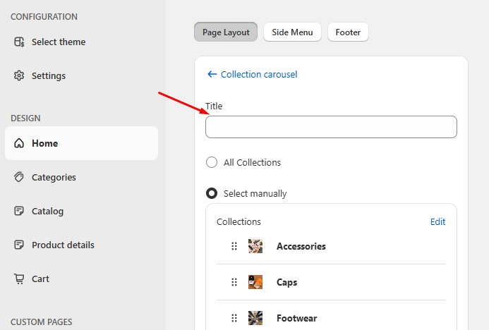Click the Title field label
489x330 pixels.
click(x=214, y=106)
